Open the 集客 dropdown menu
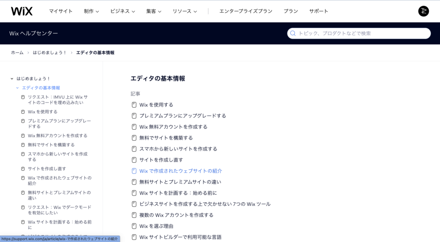The image size is (440, 242). click(154, 11)
